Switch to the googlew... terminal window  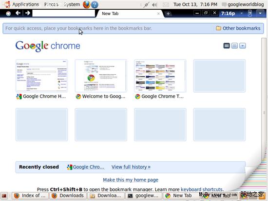click(x=143, y=196)
